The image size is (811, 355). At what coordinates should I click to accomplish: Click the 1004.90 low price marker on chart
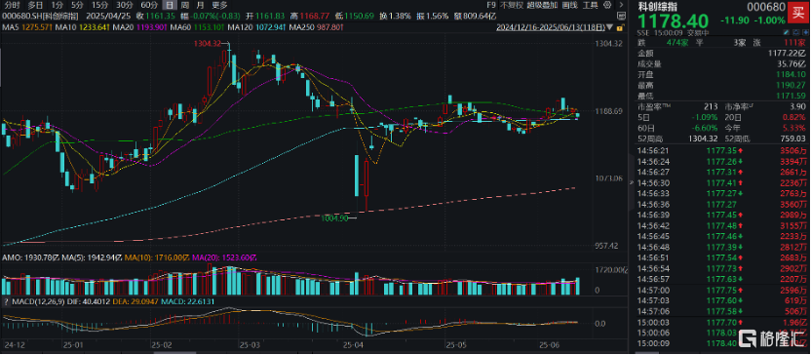[x=334, y=218]
